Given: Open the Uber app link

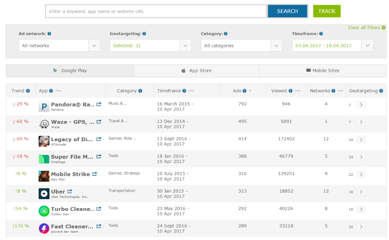Looking at the screenshot, I should pos(58,192).
